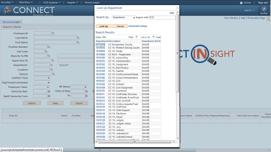
Task: Select department 1015122 CC 15- Jury
Action: click(x=101, y=127)
